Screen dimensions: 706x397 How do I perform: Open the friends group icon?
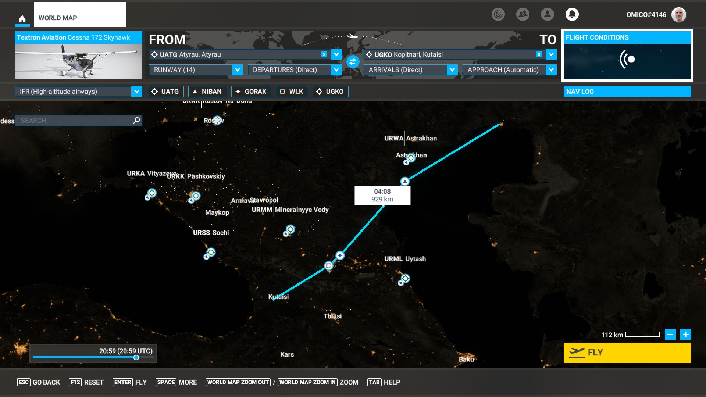523,14
